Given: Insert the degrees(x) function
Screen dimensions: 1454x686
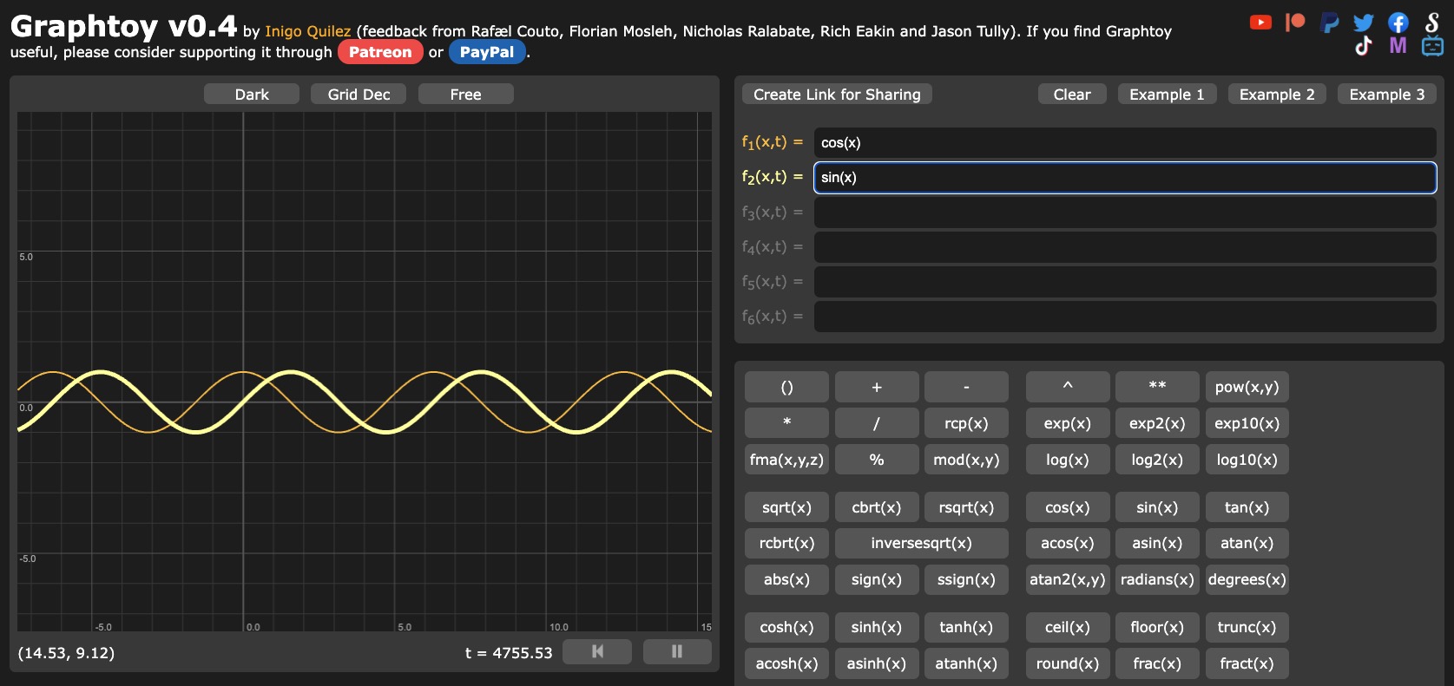Looking at the screenshot, I should 1247,579.
